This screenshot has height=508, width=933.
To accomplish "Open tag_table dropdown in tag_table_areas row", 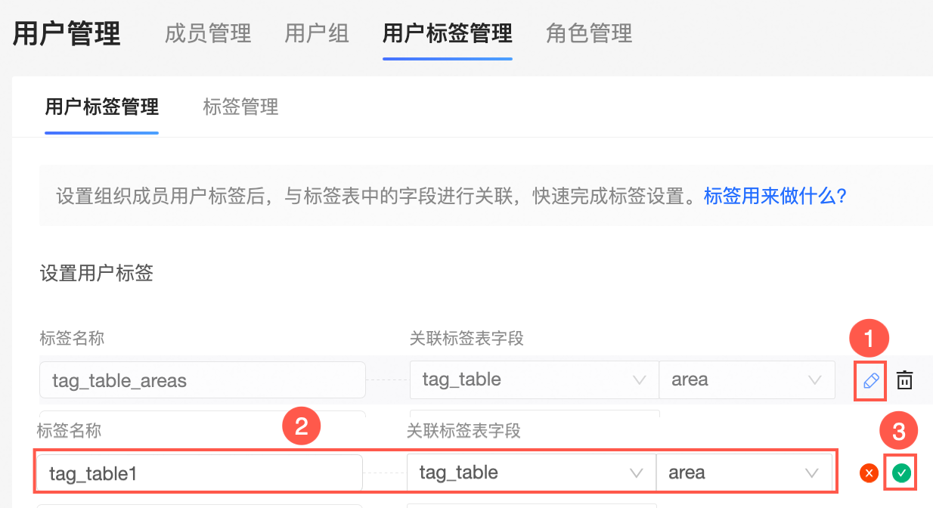I will point(534,379).
